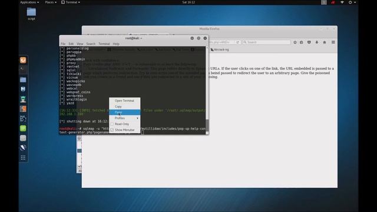Open the root@kali title dropdown in the terminal
The image size is (377, 212).
134,38
